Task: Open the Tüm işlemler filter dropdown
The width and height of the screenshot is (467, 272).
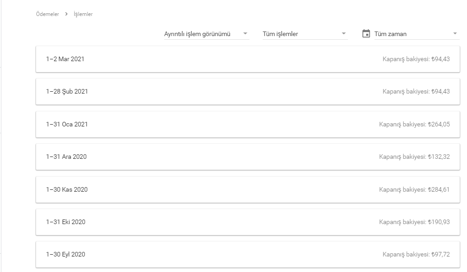Action: coord(305,34)
